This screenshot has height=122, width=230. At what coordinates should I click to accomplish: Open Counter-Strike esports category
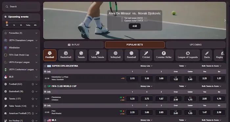[164, 55]
